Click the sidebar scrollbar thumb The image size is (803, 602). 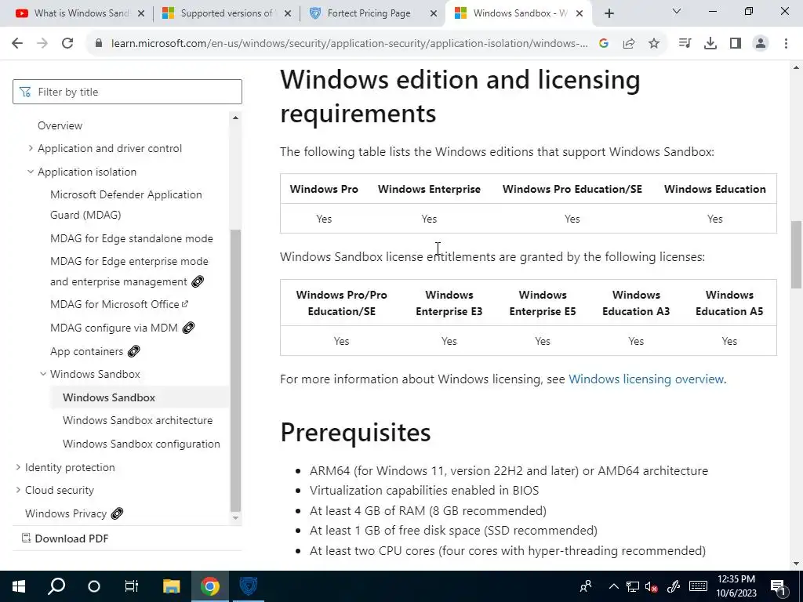coord(235,371)
